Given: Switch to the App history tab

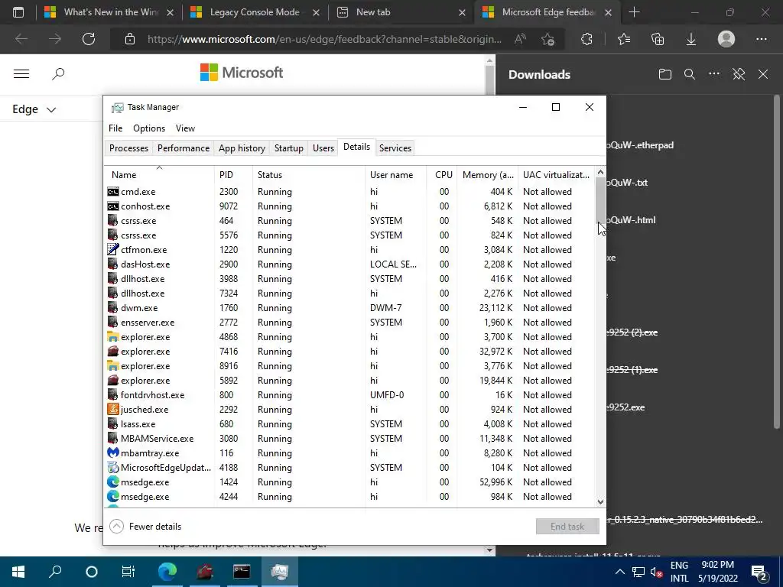Looking at the screenshot, I should [x=242, y=148].
